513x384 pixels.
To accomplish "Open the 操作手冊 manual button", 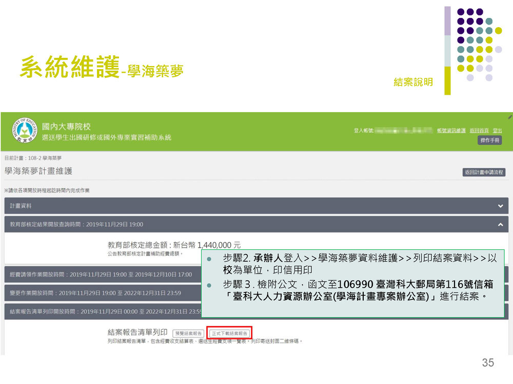I will click(x=489, y=140).
